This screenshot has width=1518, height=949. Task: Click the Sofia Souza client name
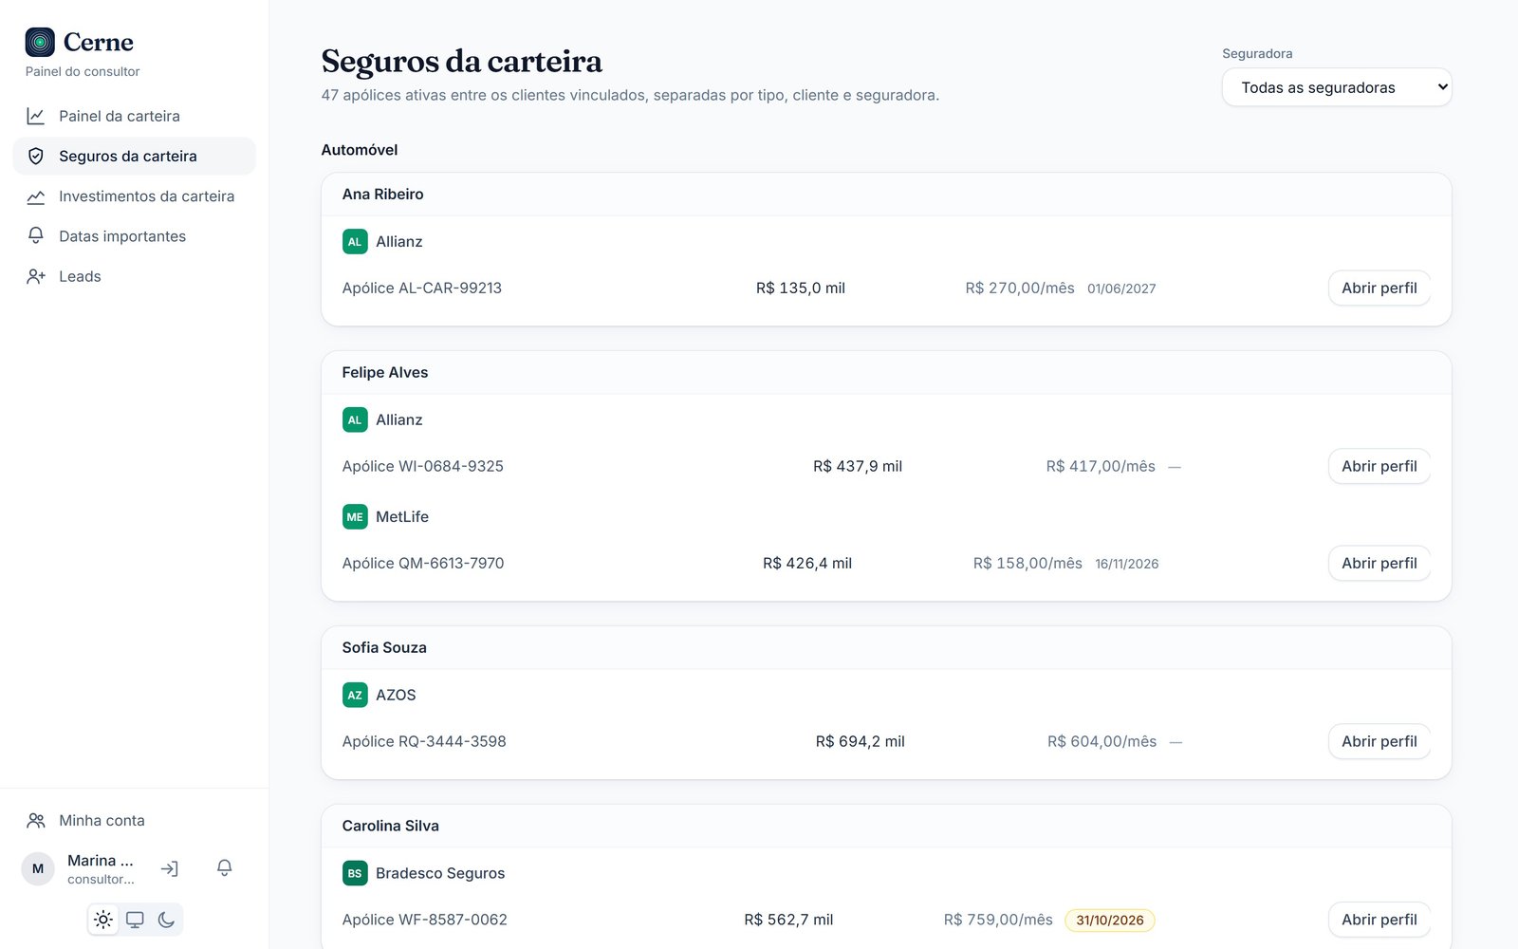(x=384, y=647)
